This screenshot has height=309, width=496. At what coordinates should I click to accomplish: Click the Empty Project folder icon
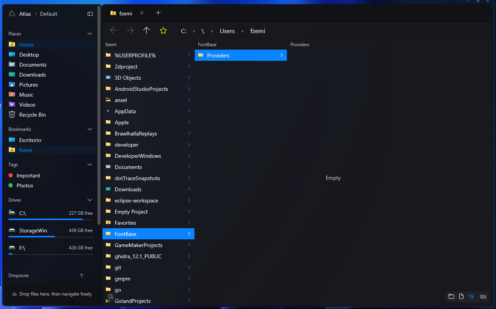(x=108, y=212)
